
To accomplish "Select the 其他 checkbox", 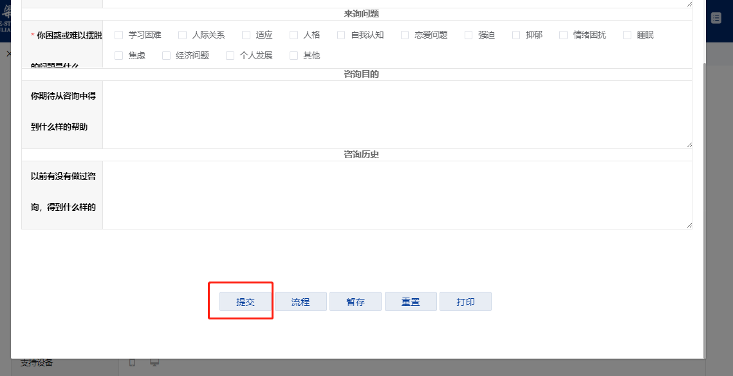I will 294,56.
